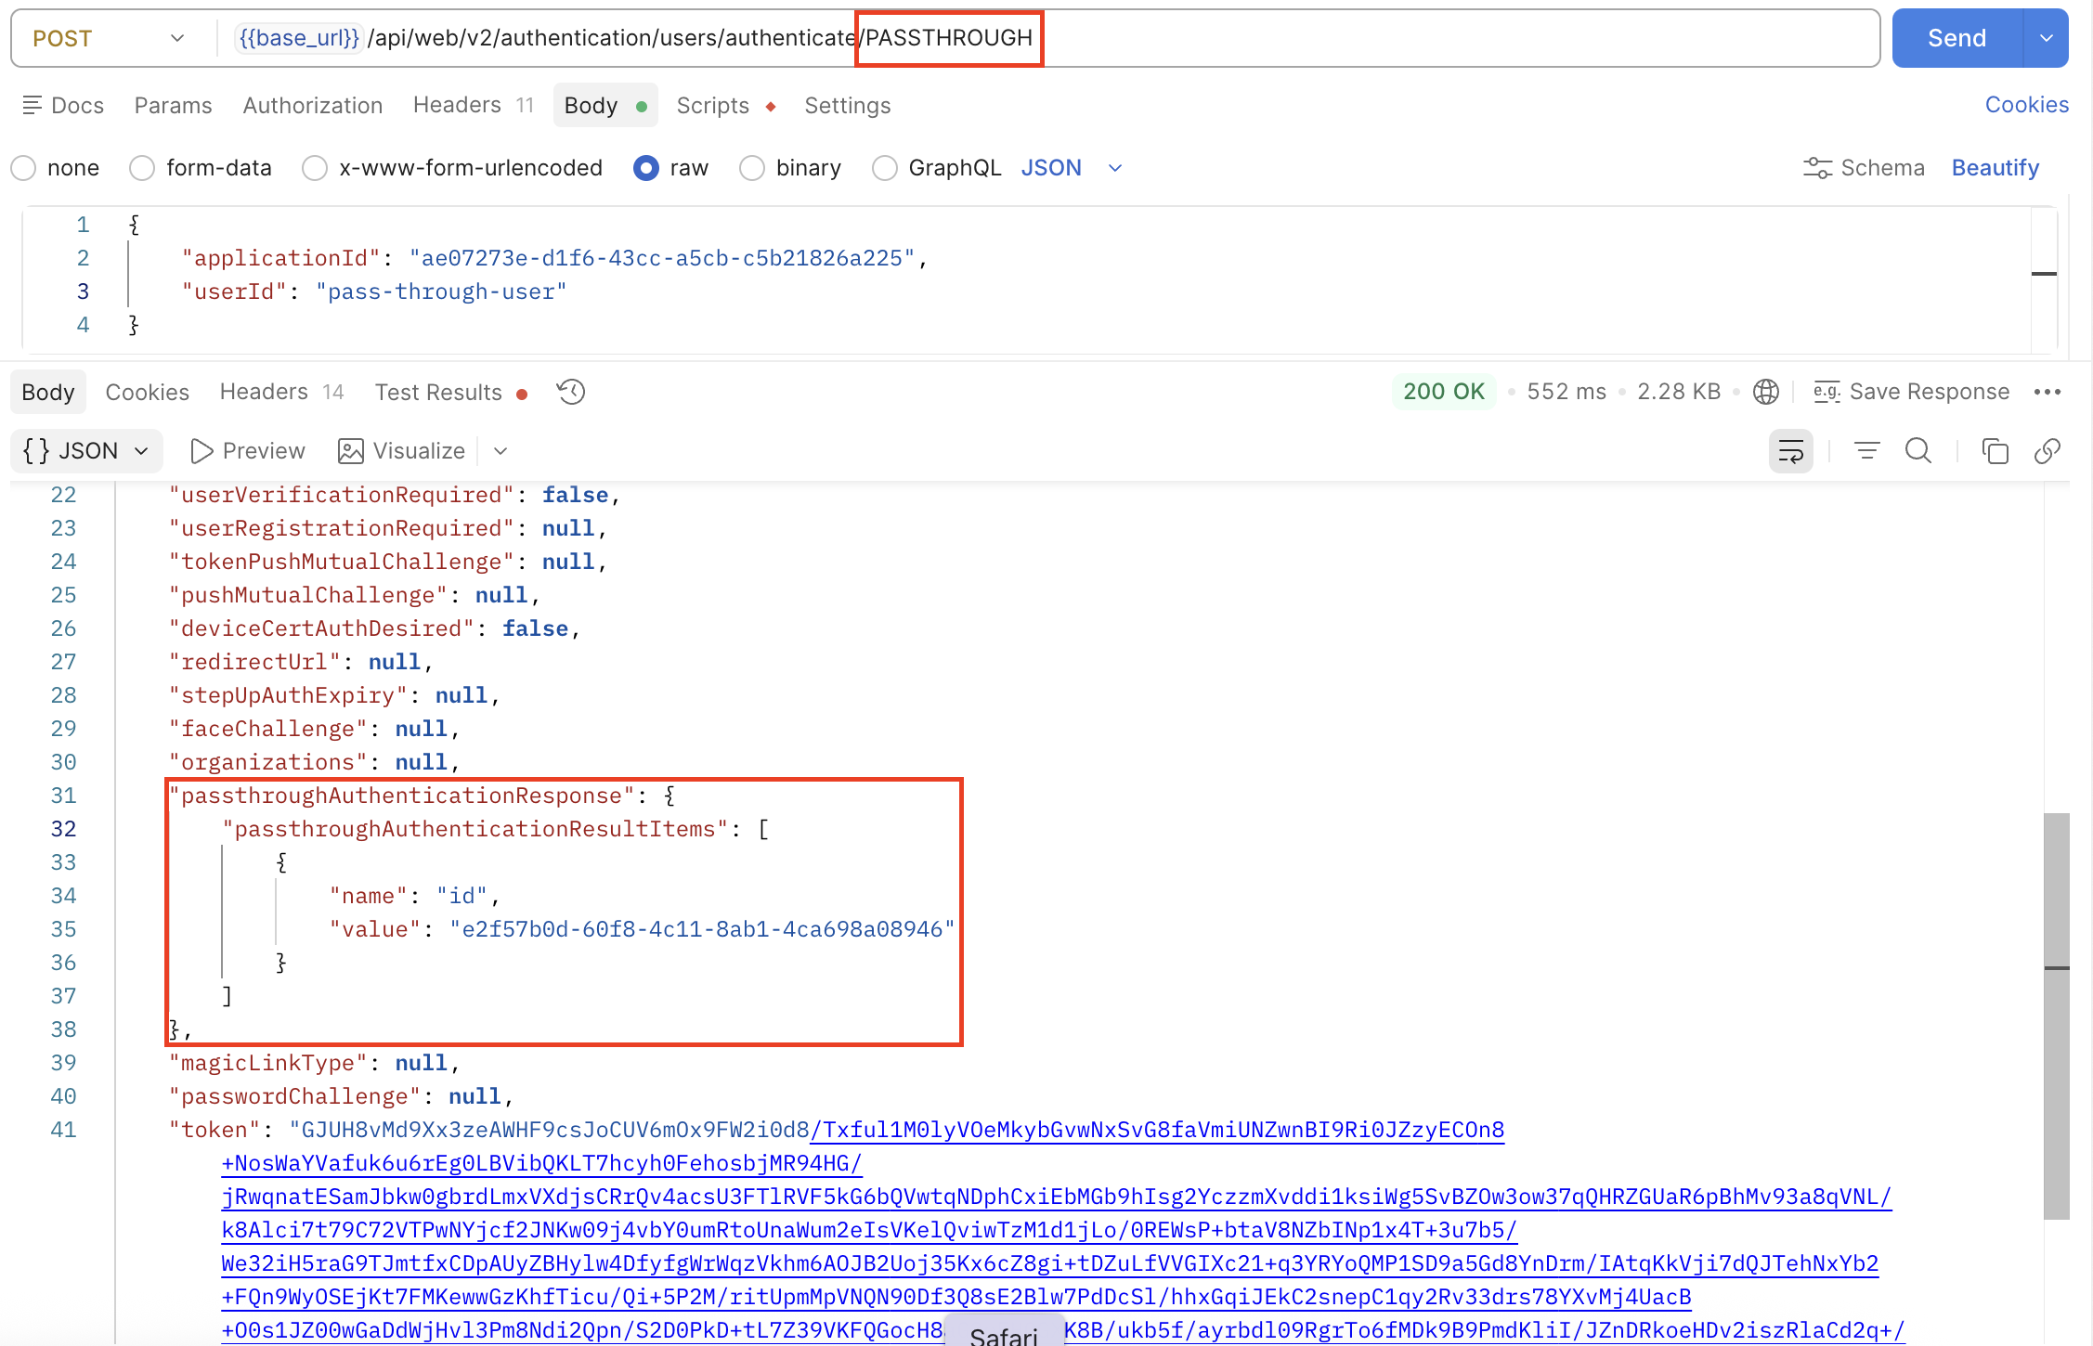Open Visualize response view
The height and width of the screenshot is (1346, 2093).
coord(401,451)
